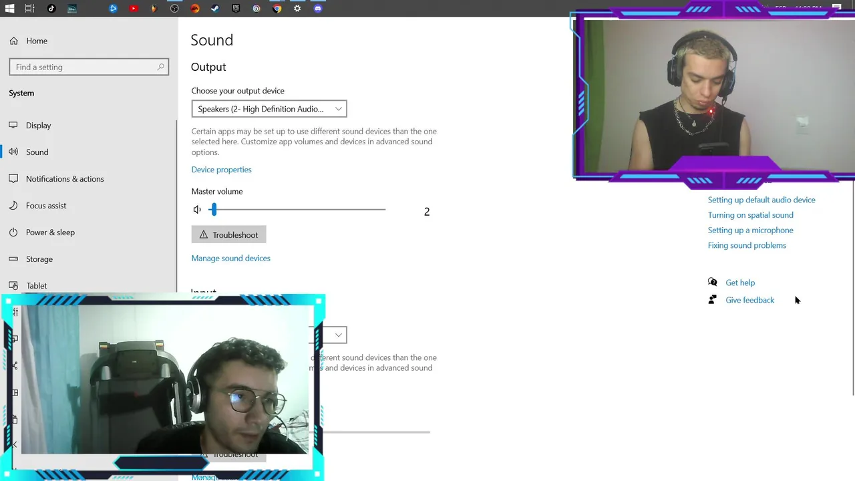
Task: Open Device properties link
Action: point(222,170)
